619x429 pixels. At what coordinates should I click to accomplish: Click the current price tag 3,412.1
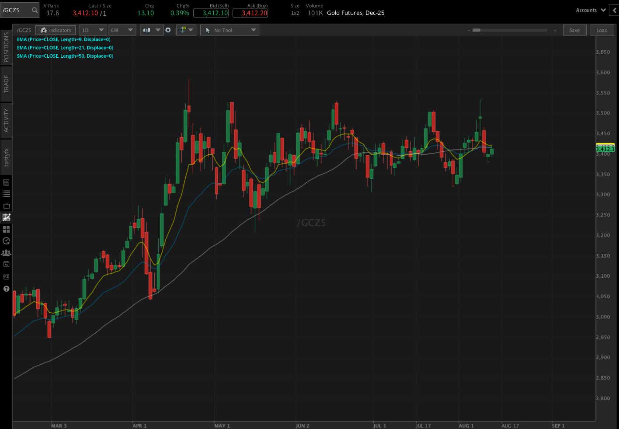605,149
